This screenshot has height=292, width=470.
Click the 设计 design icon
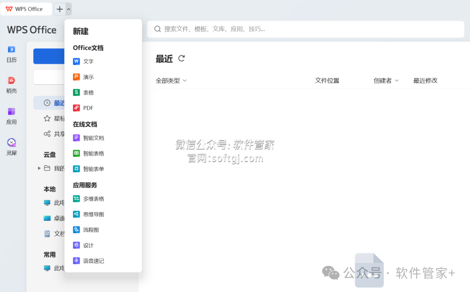[x=77, y=245]
